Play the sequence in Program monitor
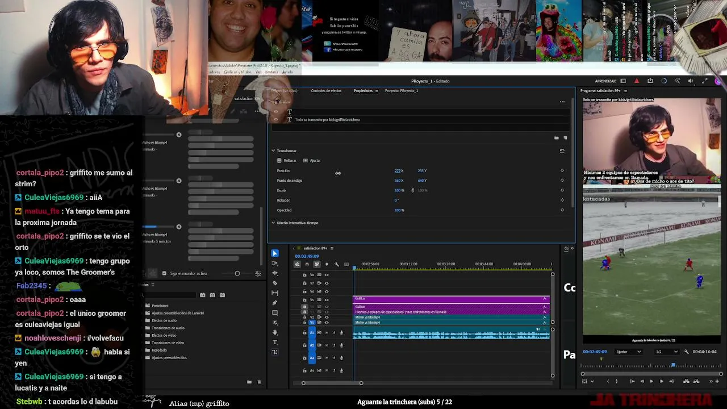The image size is (727, 409). coord(651,381)
